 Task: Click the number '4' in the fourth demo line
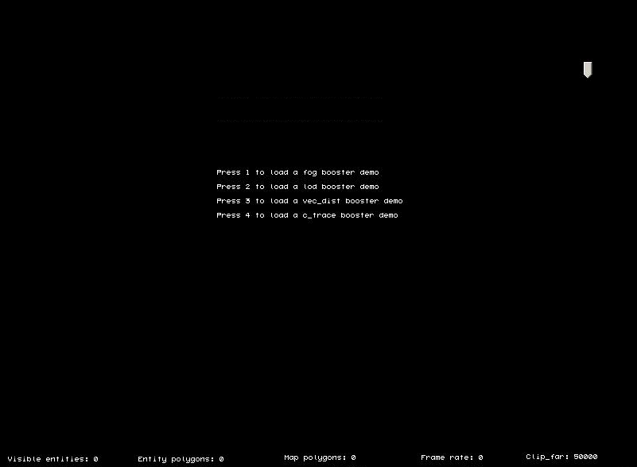[247, 215]
